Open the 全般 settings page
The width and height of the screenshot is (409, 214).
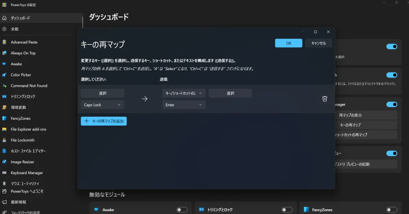15,29
